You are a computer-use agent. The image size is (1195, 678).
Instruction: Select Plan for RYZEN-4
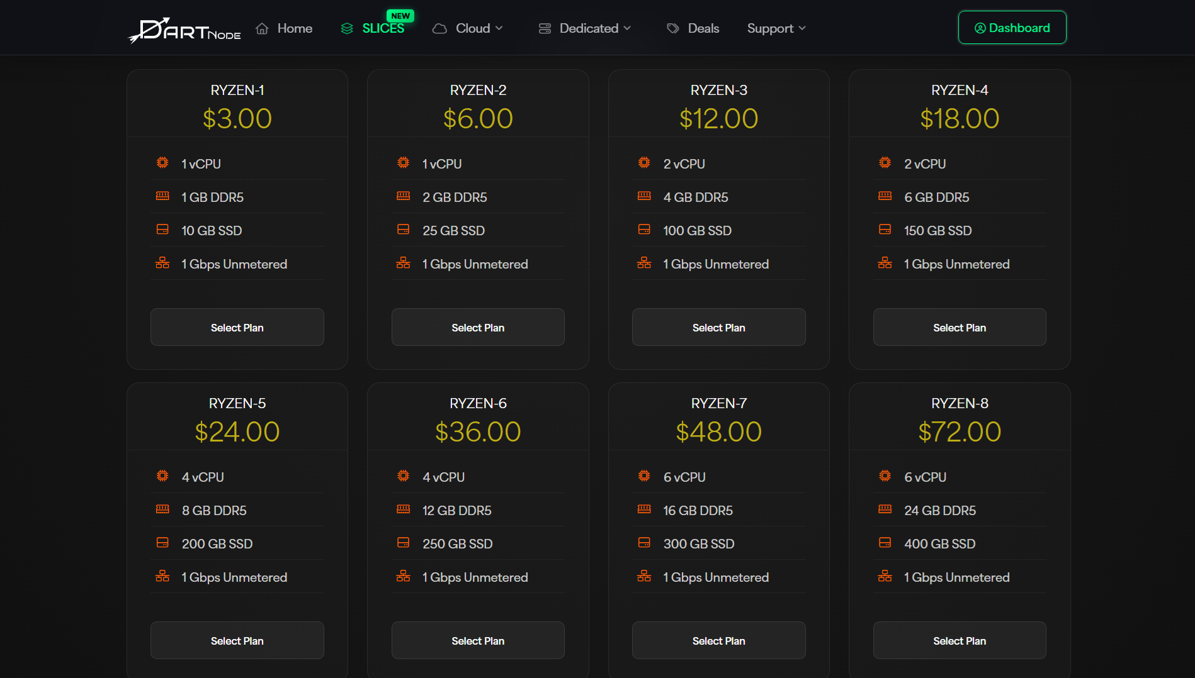pyautogui.click(x=960, y=327)
